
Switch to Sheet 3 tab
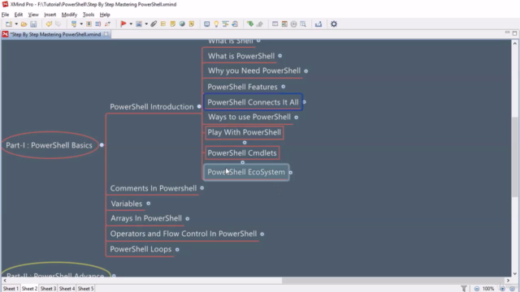point(48,289)
